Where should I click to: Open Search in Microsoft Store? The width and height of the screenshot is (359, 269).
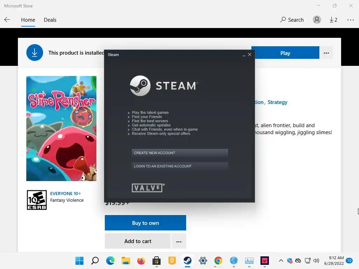292,20
